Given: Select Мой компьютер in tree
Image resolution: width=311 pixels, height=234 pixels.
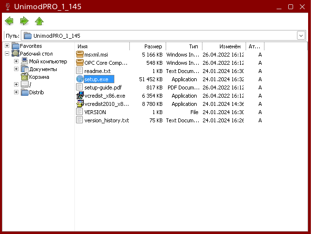Looking at the screenshot, I should [48, 61].
